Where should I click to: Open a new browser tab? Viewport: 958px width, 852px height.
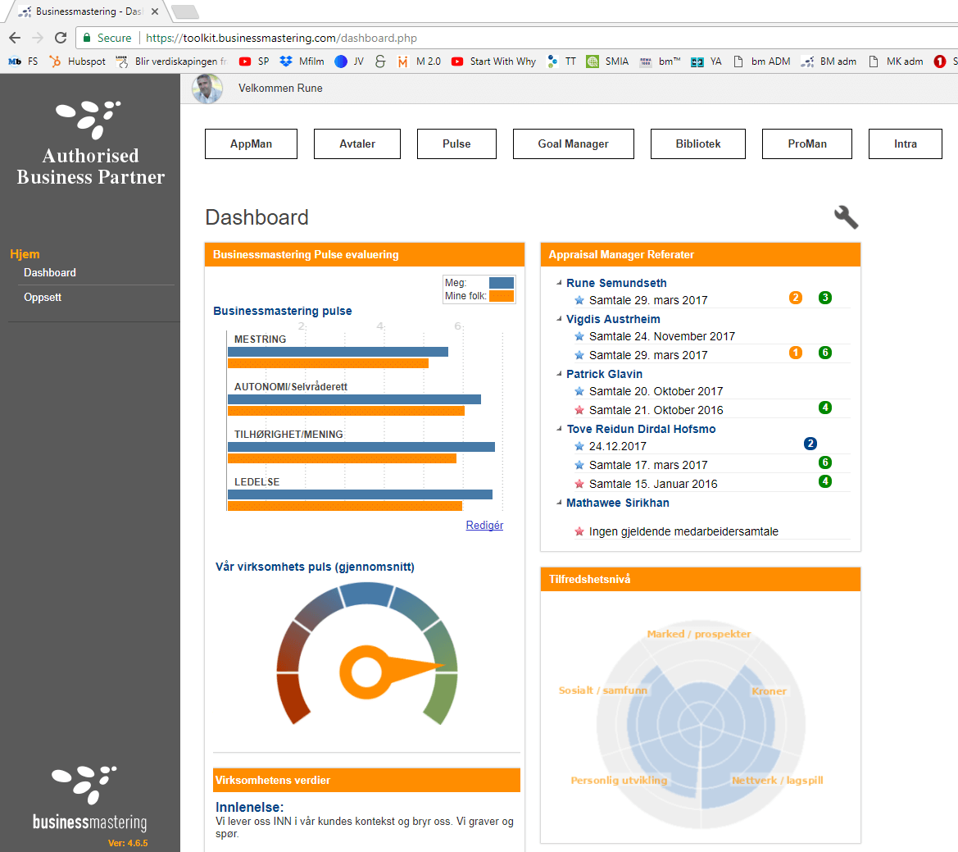(x=184, y=11)
